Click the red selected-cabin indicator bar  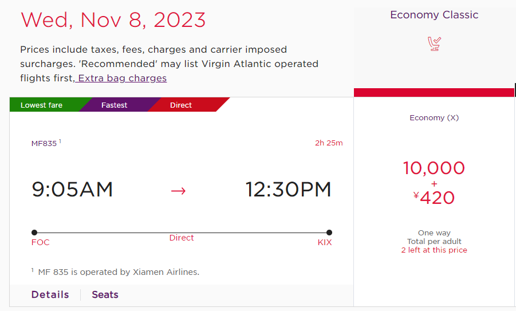click(434, 92)
